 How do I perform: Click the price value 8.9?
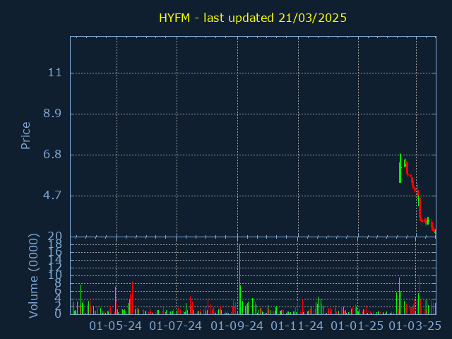[x=52, y=113]
